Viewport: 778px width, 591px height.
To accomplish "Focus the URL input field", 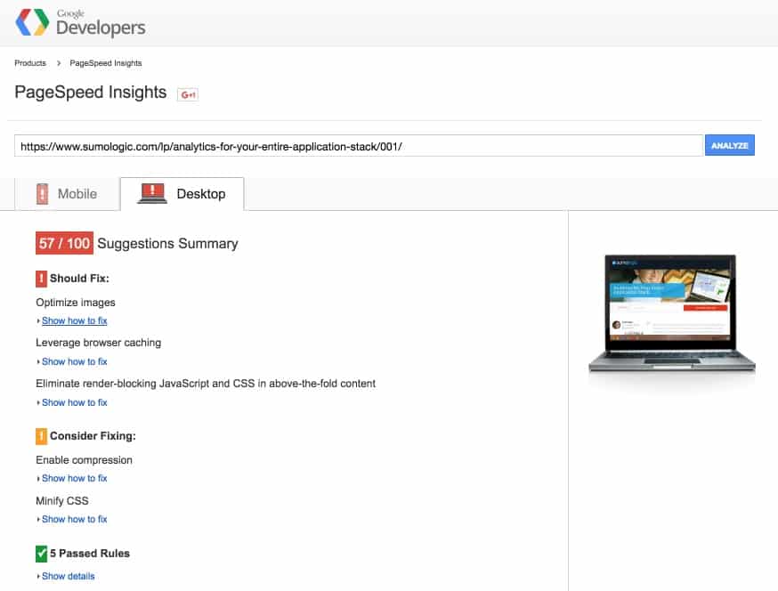I will 359,146.
